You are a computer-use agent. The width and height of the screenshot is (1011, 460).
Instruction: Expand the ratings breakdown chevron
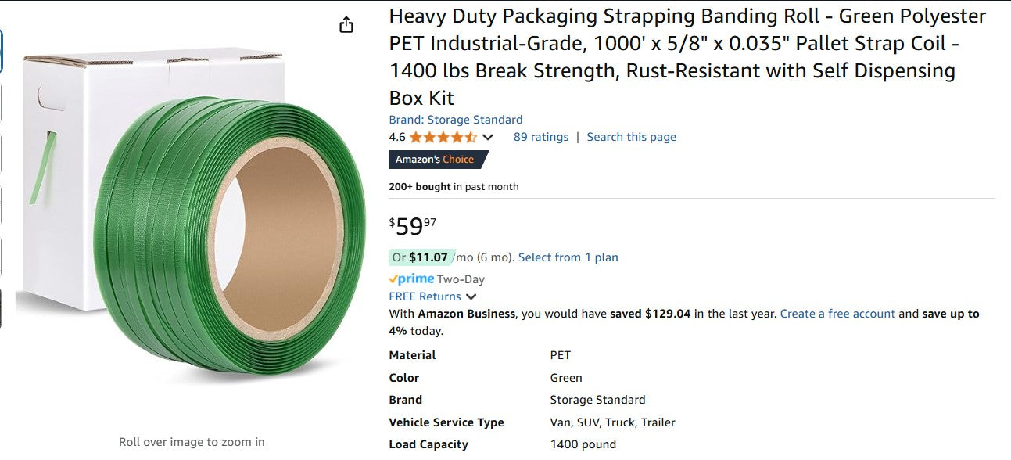tap(487, 136)
